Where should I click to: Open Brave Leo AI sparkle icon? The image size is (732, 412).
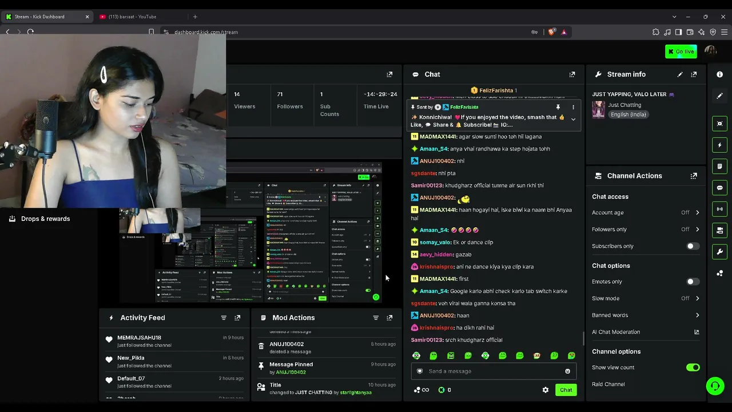tap(702, 32)
